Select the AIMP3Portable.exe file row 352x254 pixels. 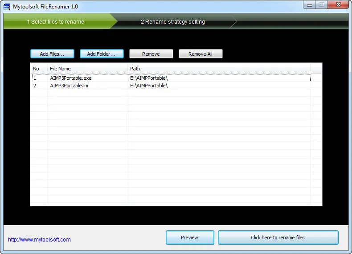172,78
